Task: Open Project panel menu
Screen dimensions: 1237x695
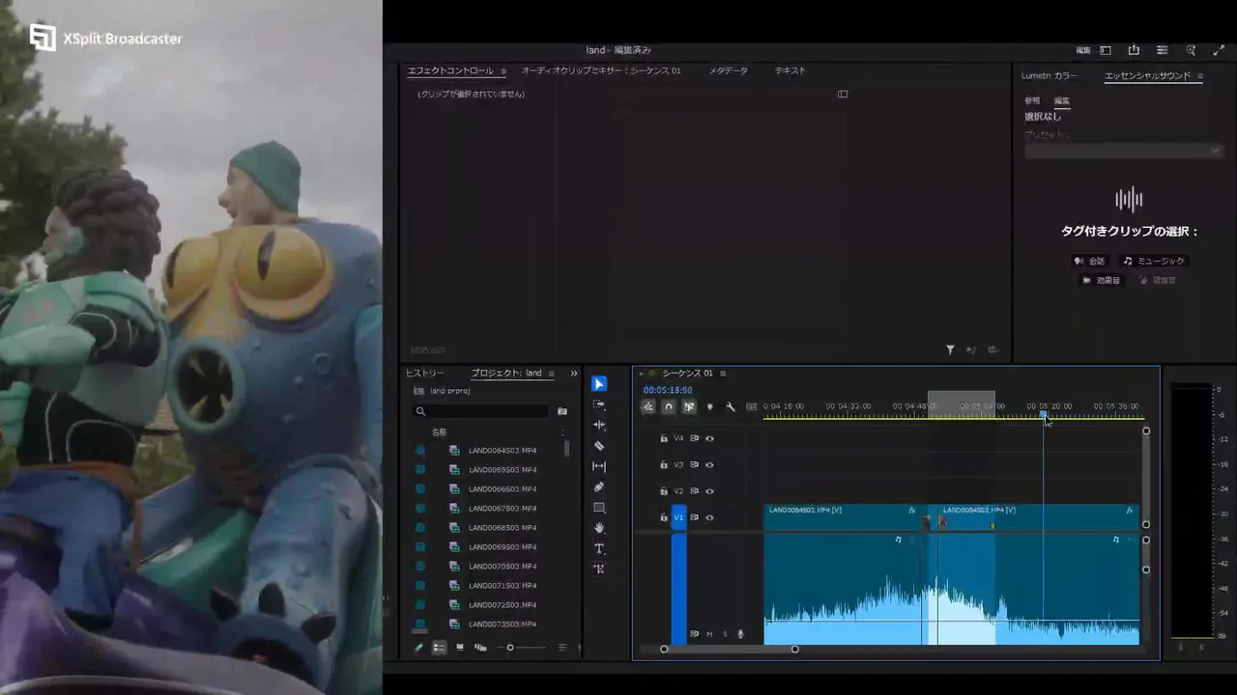Action: click(551, 374)
